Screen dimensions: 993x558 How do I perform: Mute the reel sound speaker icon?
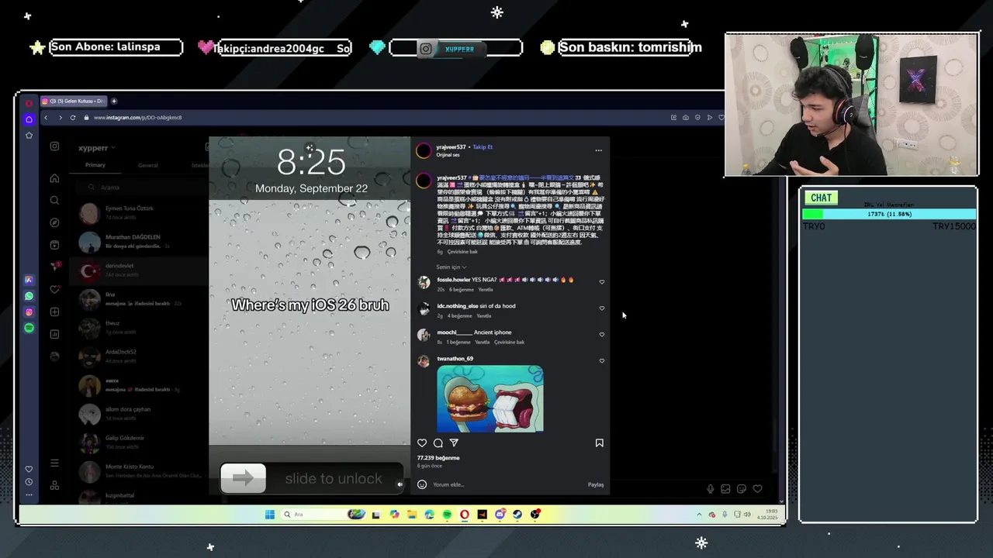tap(400, 484)
